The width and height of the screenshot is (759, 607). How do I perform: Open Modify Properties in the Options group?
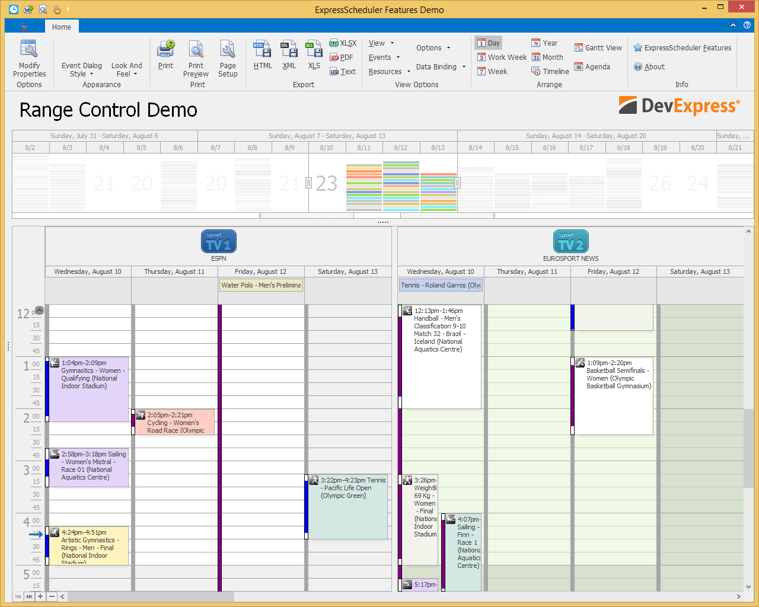(x=29, y=59)
